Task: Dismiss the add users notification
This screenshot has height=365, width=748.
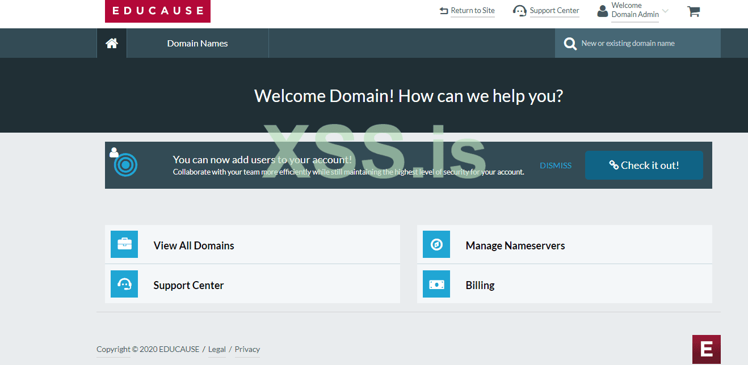Action: (556, 165)
